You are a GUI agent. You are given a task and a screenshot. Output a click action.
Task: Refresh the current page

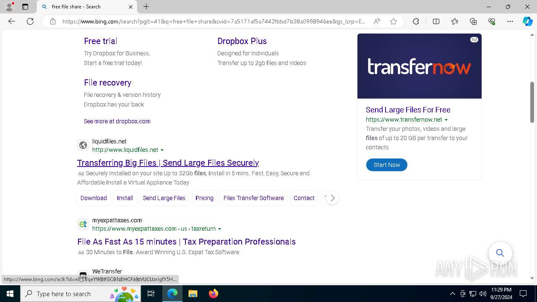(30, 21)
